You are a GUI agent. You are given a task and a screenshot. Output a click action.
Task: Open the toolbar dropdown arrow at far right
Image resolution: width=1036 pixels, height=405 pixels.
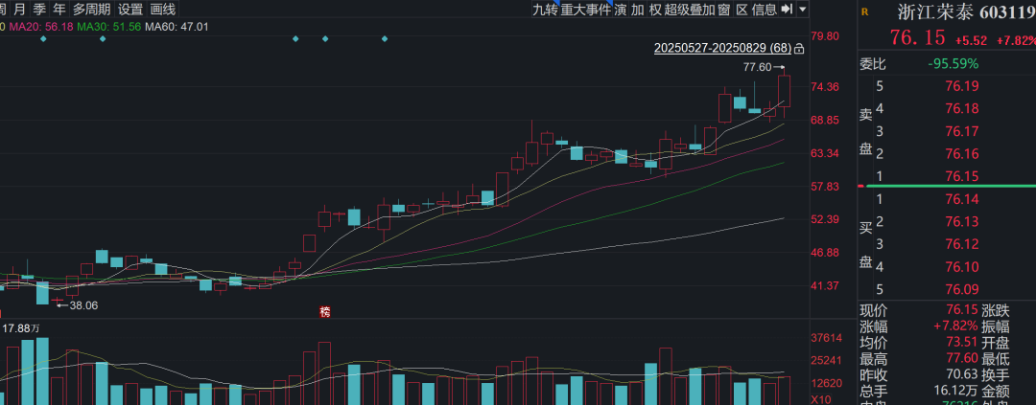pyautogui.click(x=803, y=10)
